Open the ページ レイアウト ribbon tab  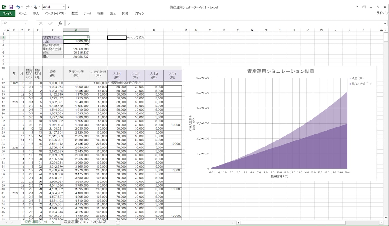pos(55,14)
